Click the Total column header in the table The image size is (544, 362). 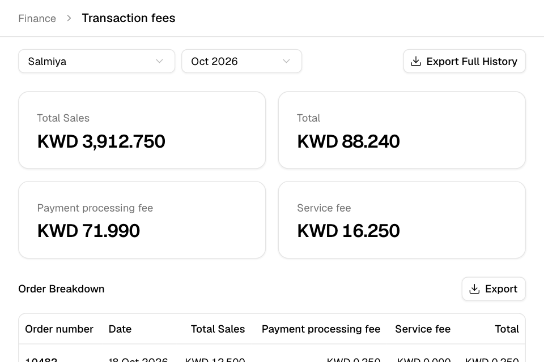(507, 329)
